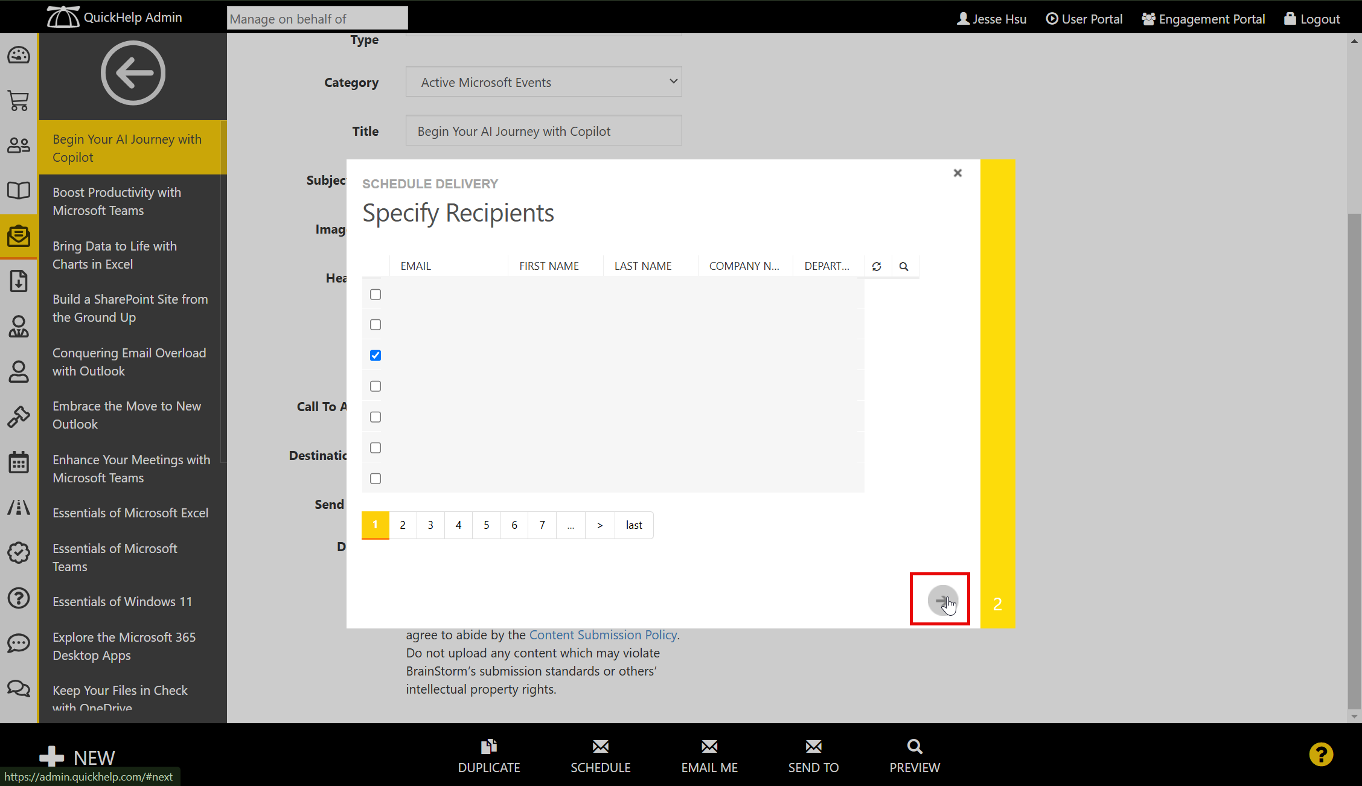Image resolution: width=1362 pixels, height=786 pixels.
Task: Click the large back arrow circle icon
Action: [x=133, y=73]
